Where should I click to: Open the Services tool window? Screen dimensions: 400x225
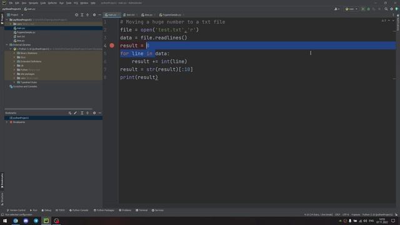pyautogui.click(x=157, y=210)
